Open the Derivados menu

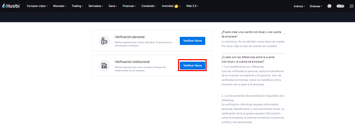[x=96, y=6]
